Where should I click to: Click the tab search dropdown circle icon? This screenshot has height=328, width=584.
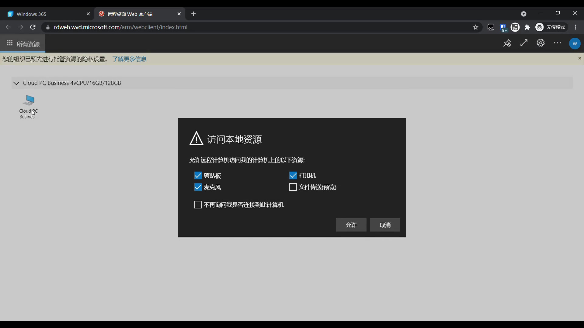(523, 14)
